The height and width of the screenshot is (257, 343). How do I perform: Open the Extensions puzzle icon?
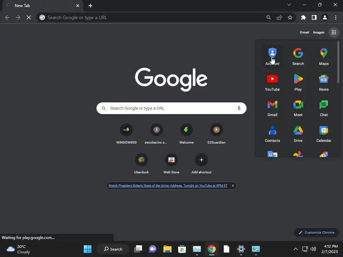(x=303, y=17)
